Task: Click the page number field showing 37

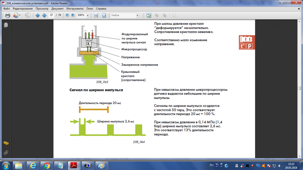Action: click(52, 15)
